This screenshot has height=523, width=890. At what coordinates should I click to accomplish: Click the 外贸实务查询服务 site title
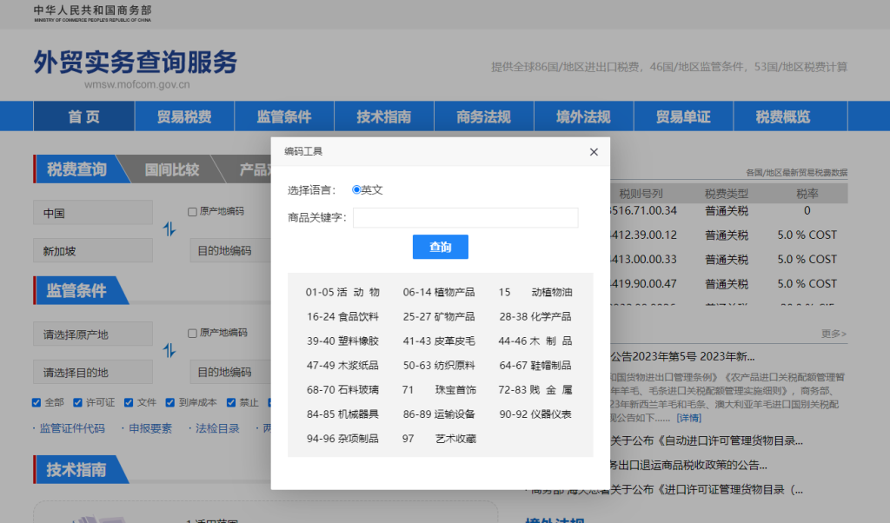135,63
